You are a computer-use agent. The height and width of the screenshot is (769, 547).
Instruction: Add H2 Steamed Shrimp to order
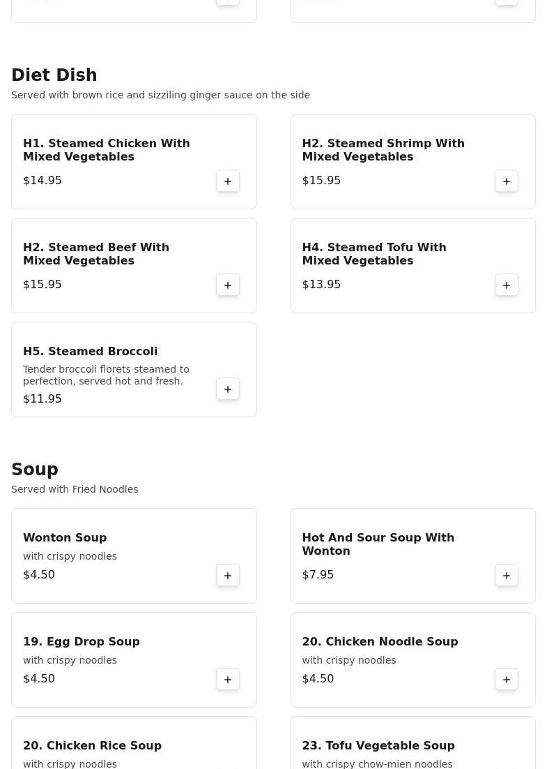coord(507,181)
